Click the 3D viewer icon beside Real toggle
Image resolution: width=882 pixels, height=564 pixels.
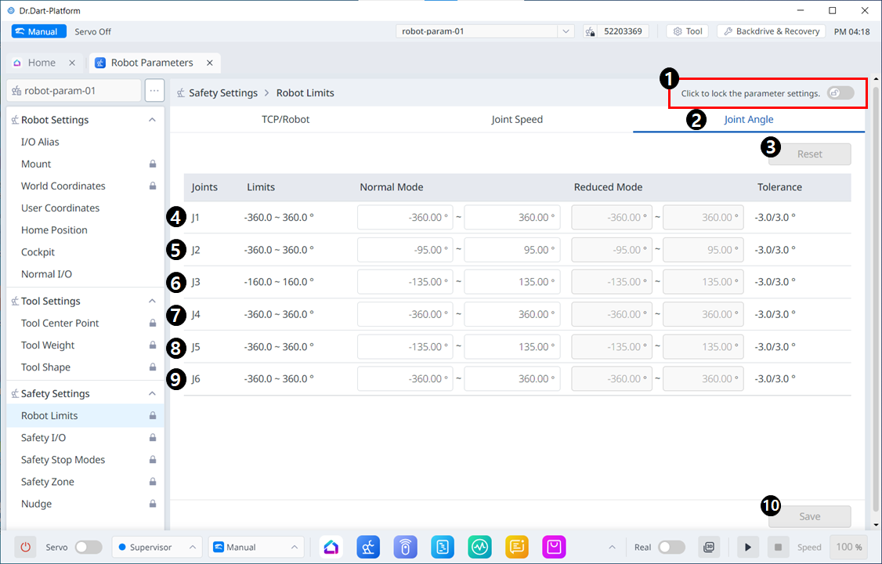click(x=709, y=547)
